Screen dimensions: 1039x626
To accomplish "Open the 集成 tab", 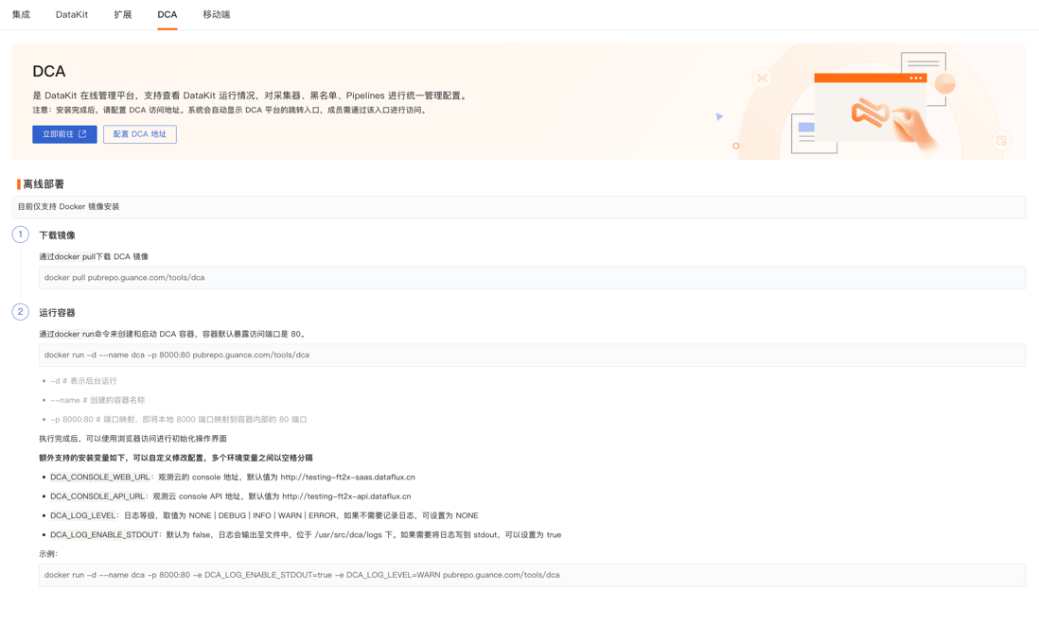I will pos(21,14).
